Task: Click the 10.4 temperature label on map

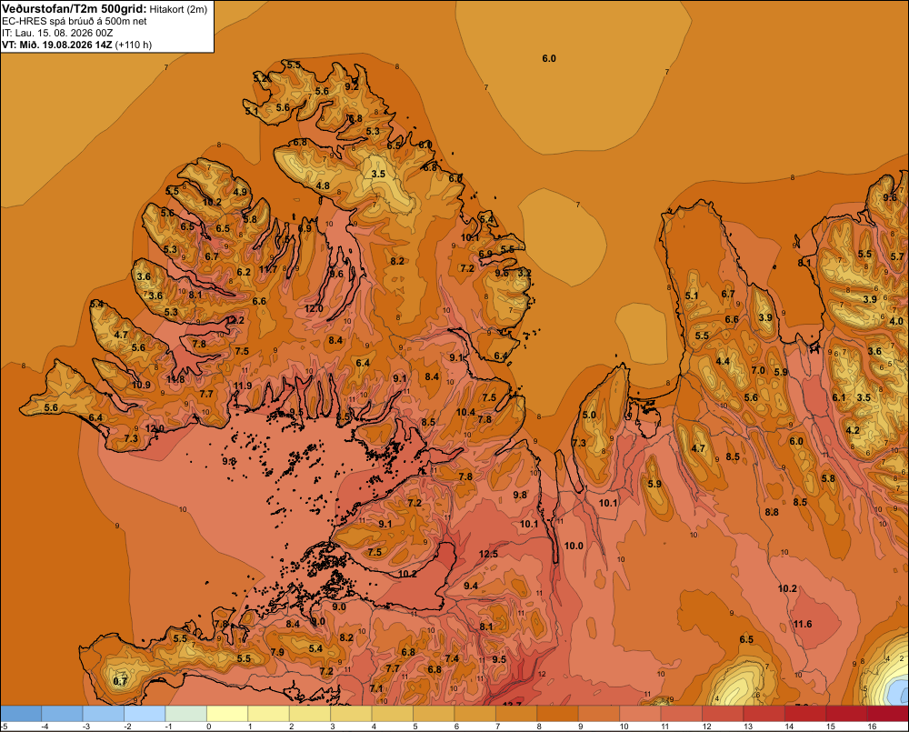Action: (x=465, y=413)
